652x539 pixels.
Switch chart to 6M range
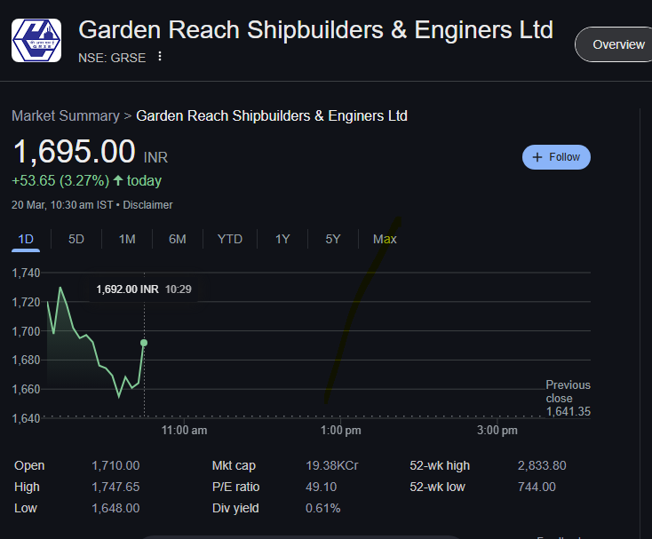point(178,240)
